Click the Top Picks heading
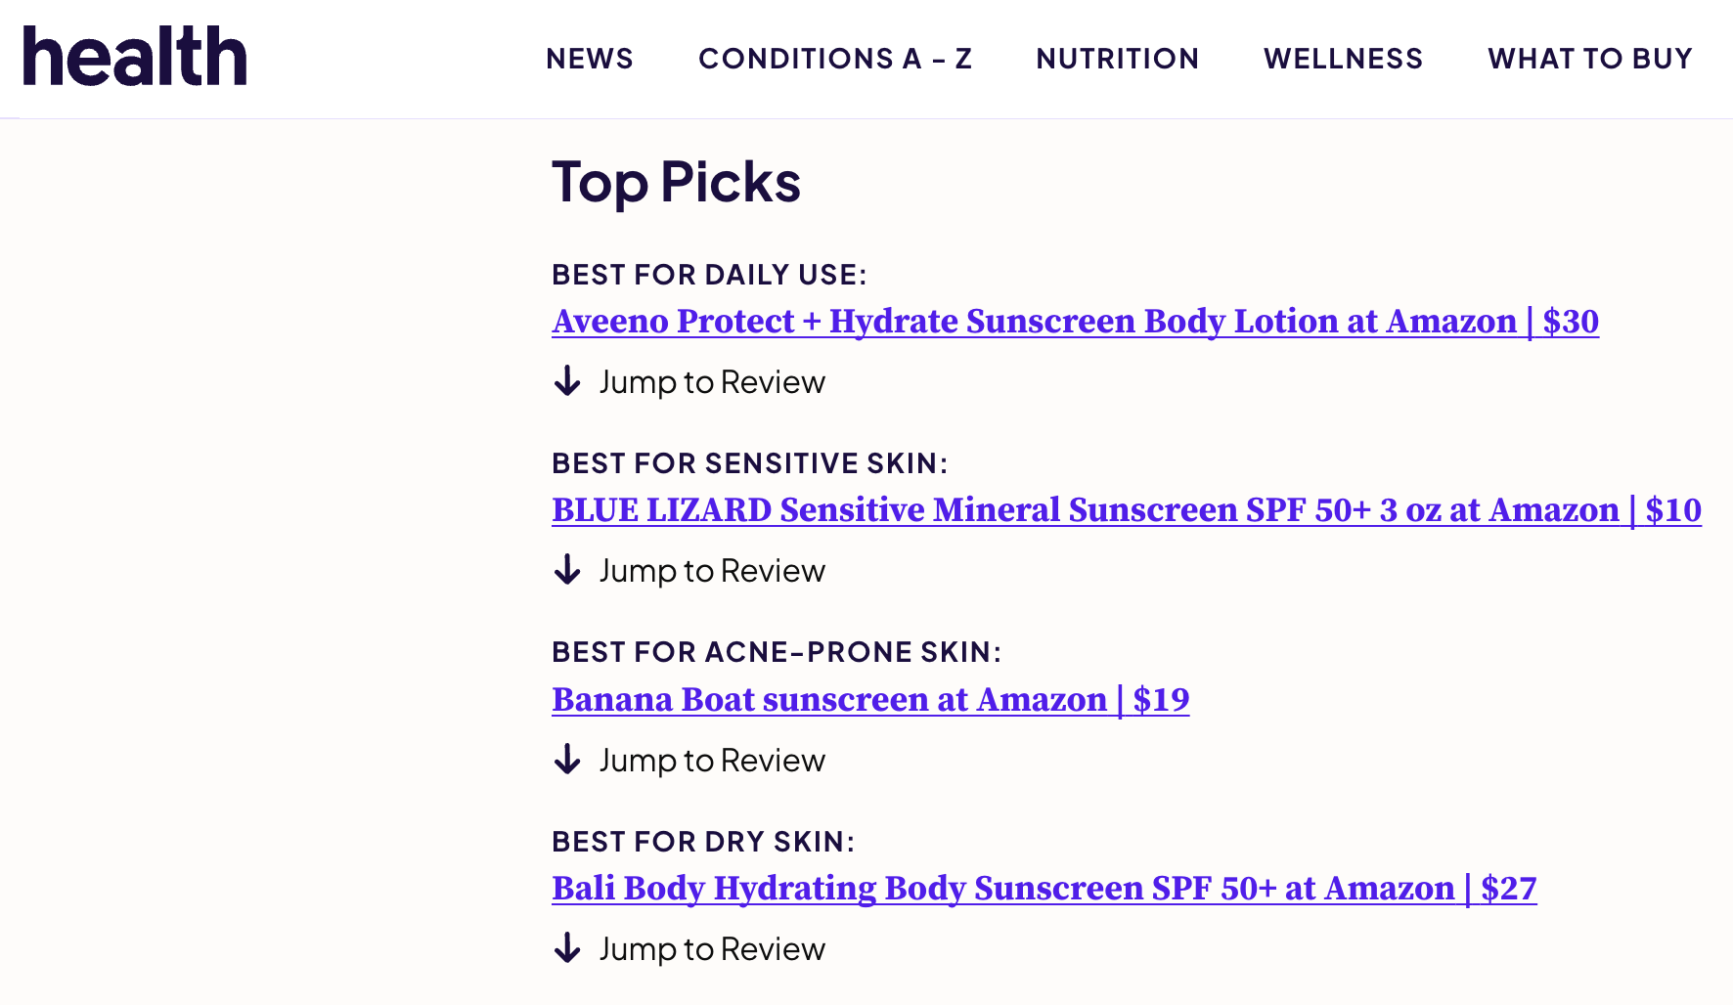Viewport: 1733px width, 1005px height. click(676, 183)
